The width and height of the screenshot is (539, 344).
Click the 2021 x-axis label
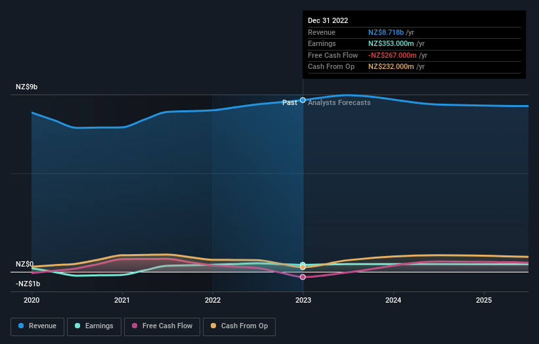[x=122, y=300]
